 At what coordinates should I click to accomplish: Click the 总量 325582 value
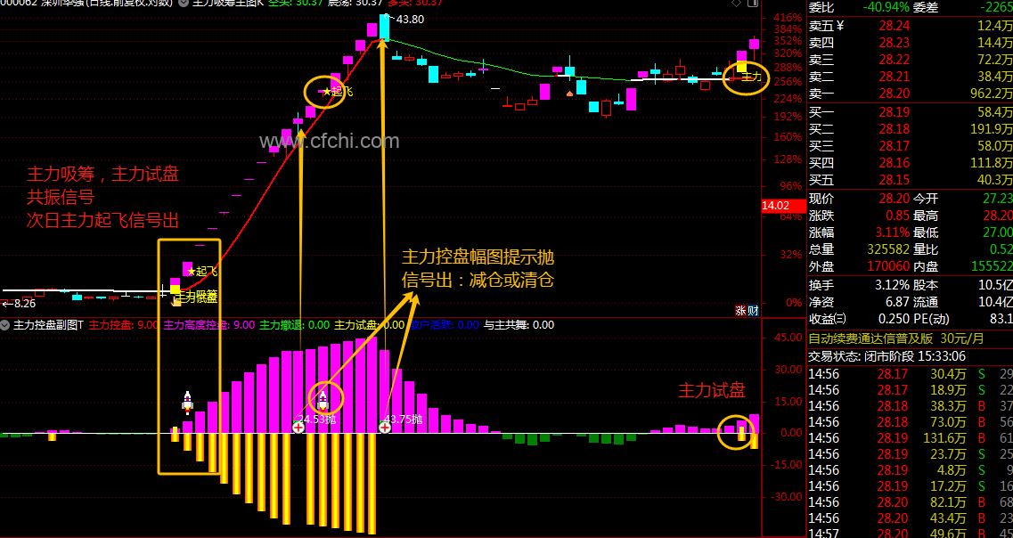coord(887,249)
